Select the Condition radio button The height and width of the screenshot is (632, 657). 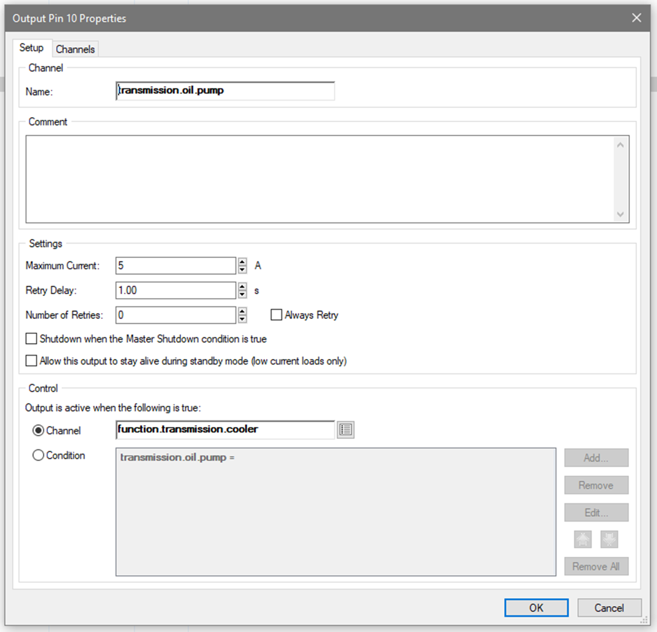(38, 455)
